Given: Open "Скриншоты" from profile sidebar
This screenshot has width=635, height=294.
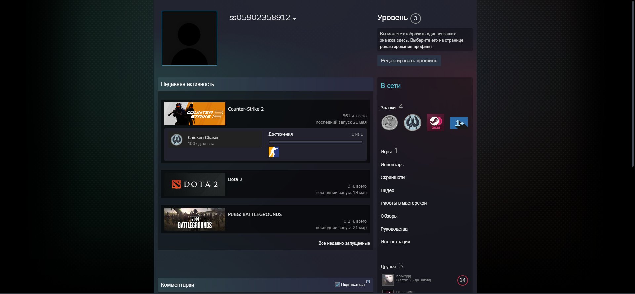Looking at the screenshot, I should [x=393, y=177].
